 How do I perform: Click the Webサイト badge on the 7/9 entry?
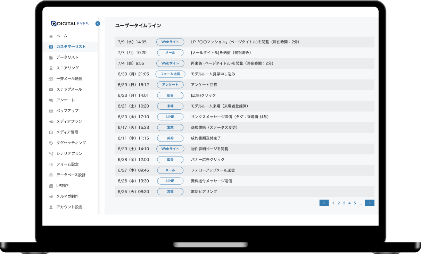170,42
